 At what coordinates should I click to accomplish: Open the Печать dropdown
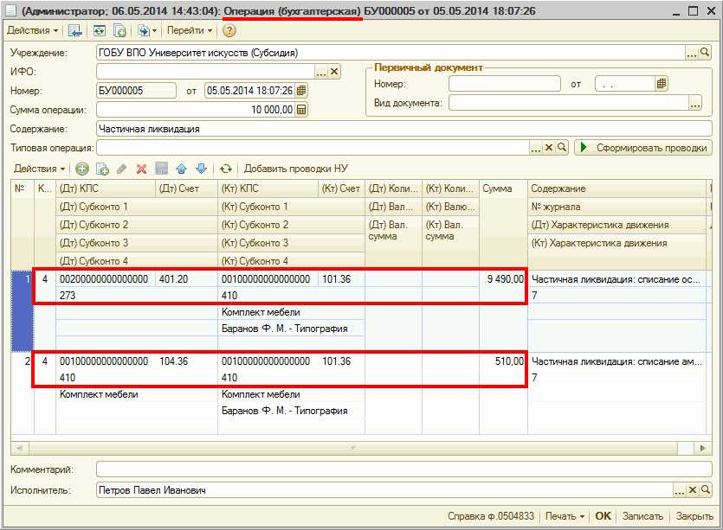click(565, 517)
